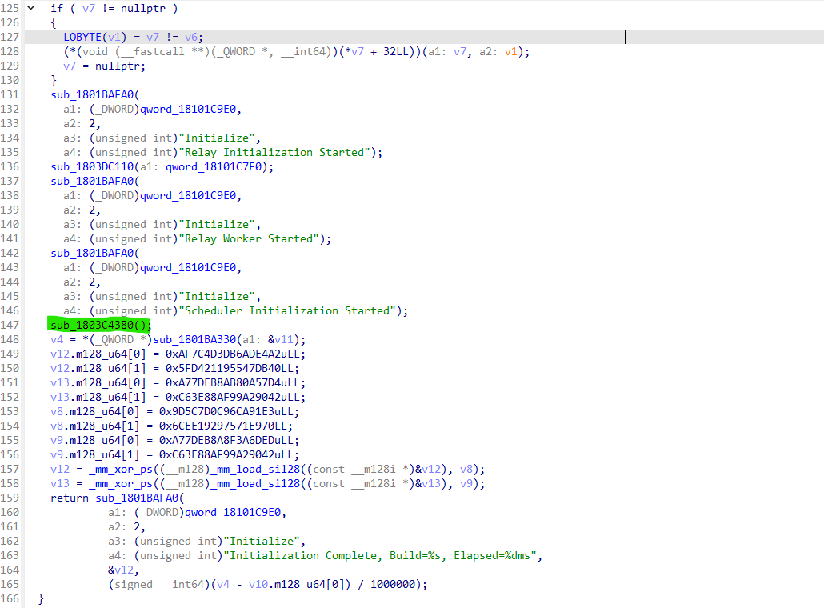The image size is (824, 608).
Task: Click "Relay Worker Started" string
Action: point(249,238)
